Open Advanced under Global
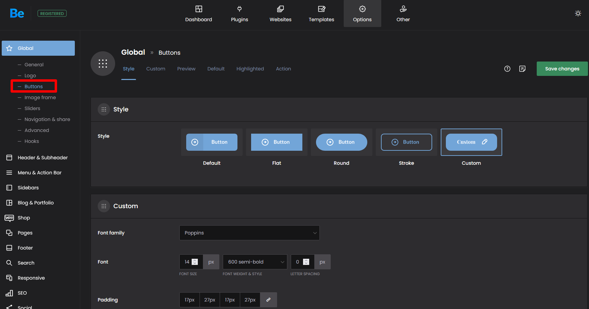This screenshot has height=309, width=589. [x=37, y=130]
